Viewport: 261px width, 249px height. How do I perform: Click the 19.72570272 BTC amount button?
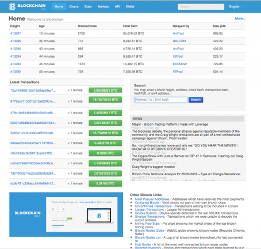tap(105, 100)
